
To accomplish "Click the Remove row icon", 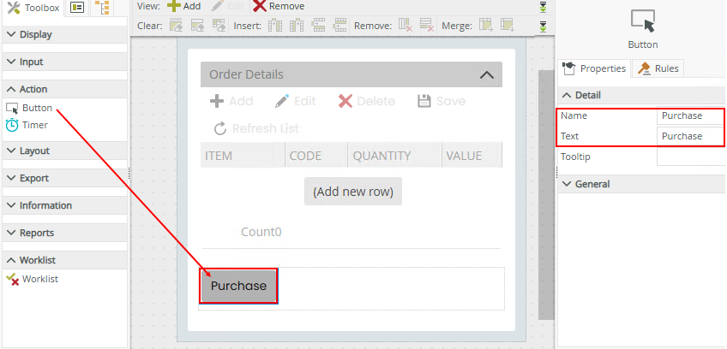I will click(427, 26).
